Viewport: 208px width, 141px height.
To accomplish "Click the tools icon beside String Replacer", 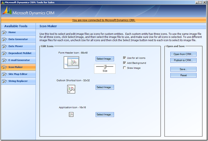I will (x=4, y=81).
